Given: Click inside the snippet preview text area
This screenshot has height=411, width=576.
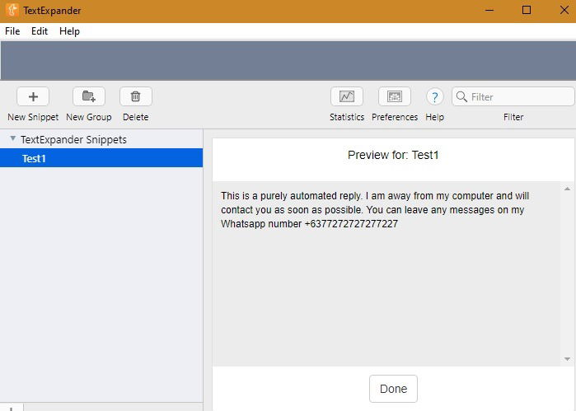Looking at the screenshot, I should (x=386, y=273).
